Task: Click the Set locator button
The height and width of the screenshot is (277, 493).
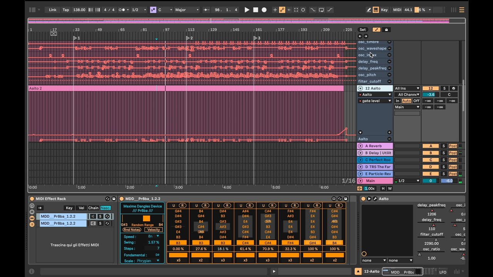Action: point(363,30)
